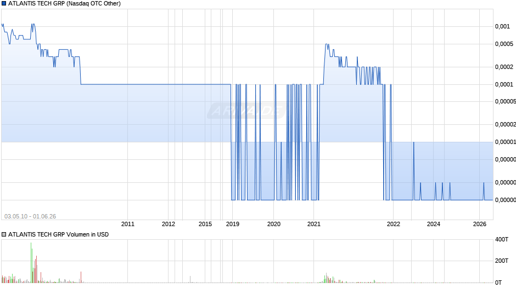This screenshot has height=288, width=516.
Task: Click the date range 03.05.10 - 01.06.26
Action: 30,216
